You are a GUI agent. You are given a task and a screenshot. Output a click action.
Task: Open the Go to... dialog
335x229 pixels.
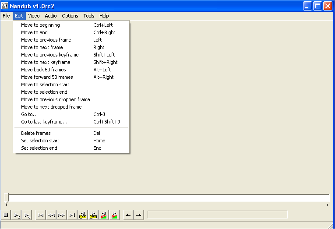tap(71, 114)
